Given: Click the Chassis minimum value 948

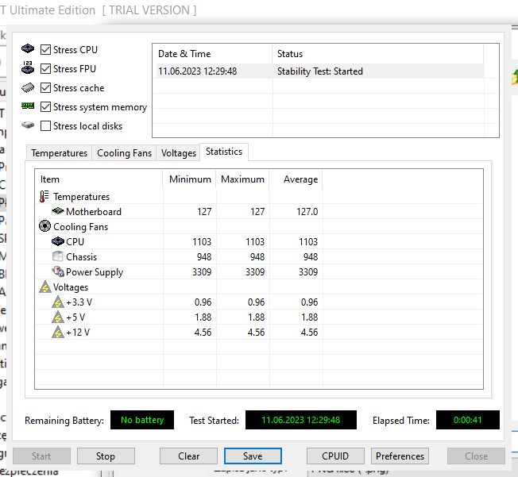Looking at the screenshot, I should [204, 257].
